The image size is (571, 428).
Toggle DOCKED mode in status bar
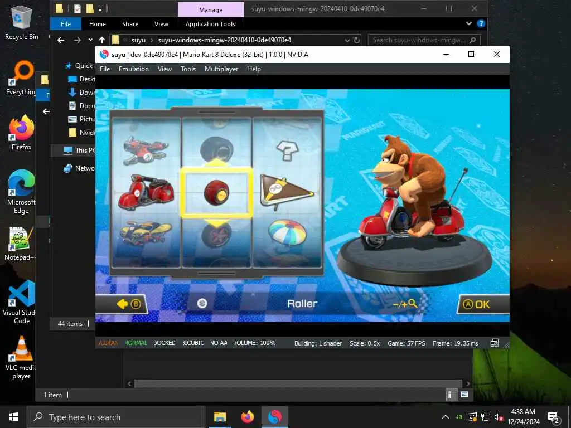164,343
